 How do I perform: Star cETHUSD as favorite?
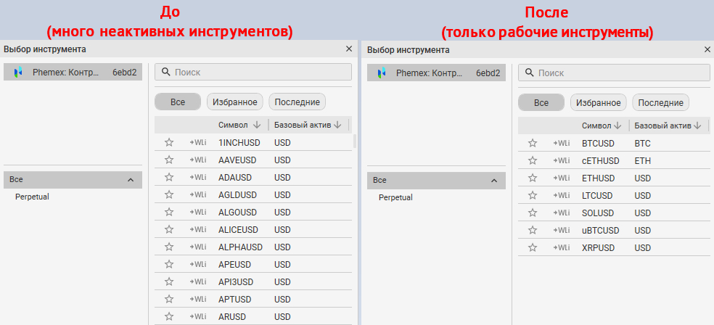click(533, 160)
